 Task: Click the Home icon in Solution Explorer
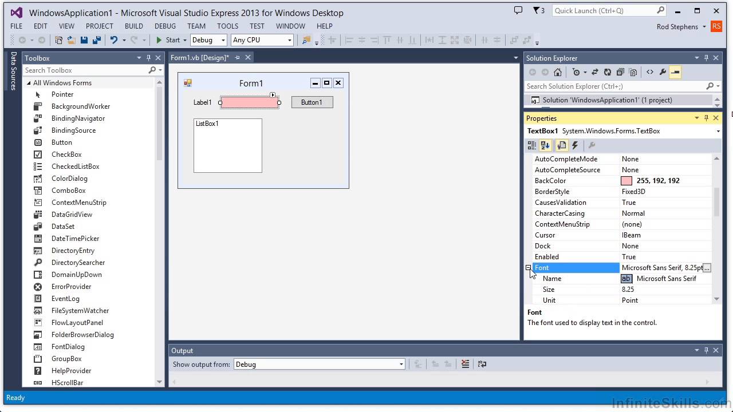558,72
